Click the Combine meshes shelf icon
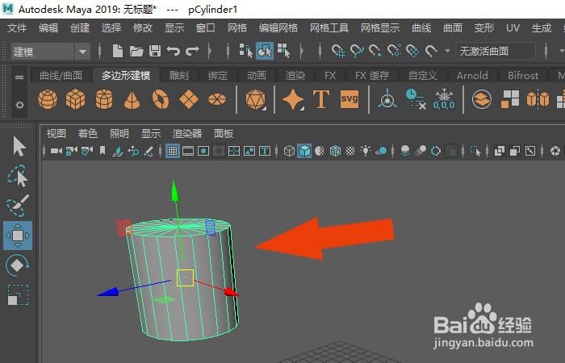The image size is (565, 363). click(x=482, y=99)
